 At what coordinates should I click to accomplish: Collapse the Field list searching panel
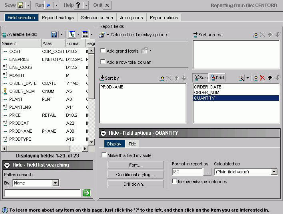pyautogui.click(x=7, y=165)
